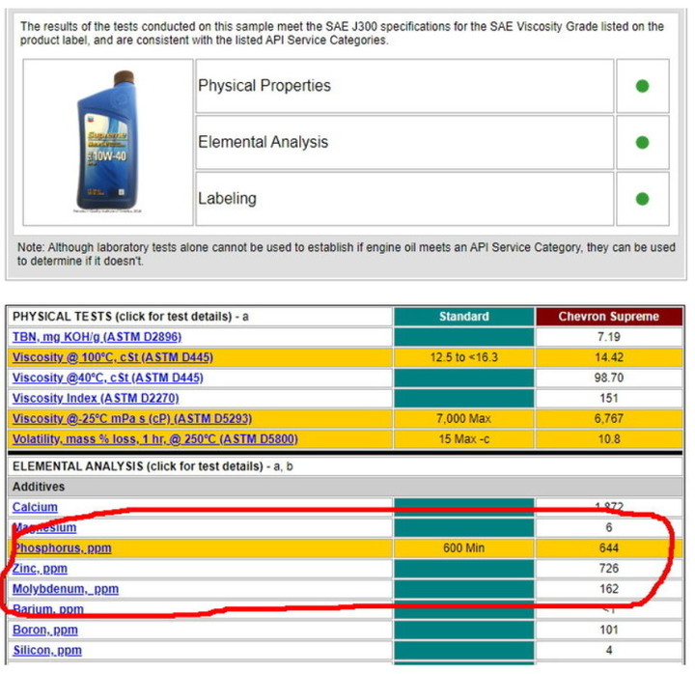Image resolution: width=695 pixels, height=674 pixels.
Task: Click the boron value 101
Action: 608,630
